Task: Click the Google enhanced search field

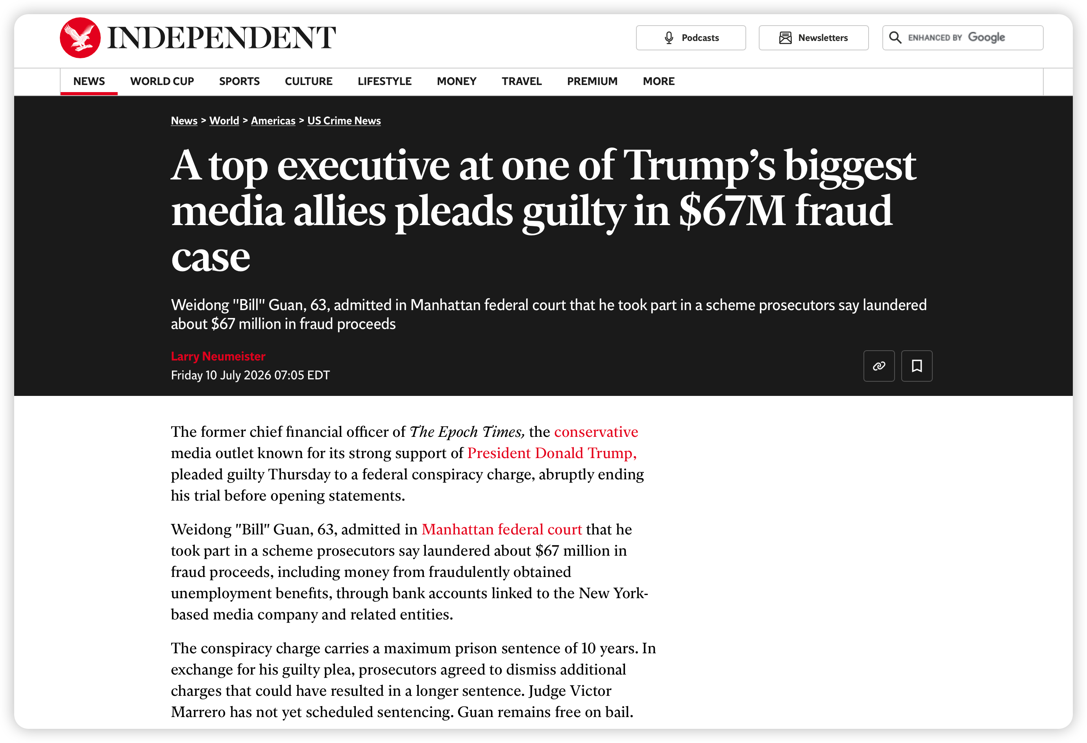Action: (x=962, y=38)
